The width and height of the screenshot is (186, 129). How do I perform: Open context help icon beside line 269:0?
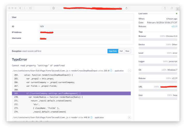pos(111,71)
